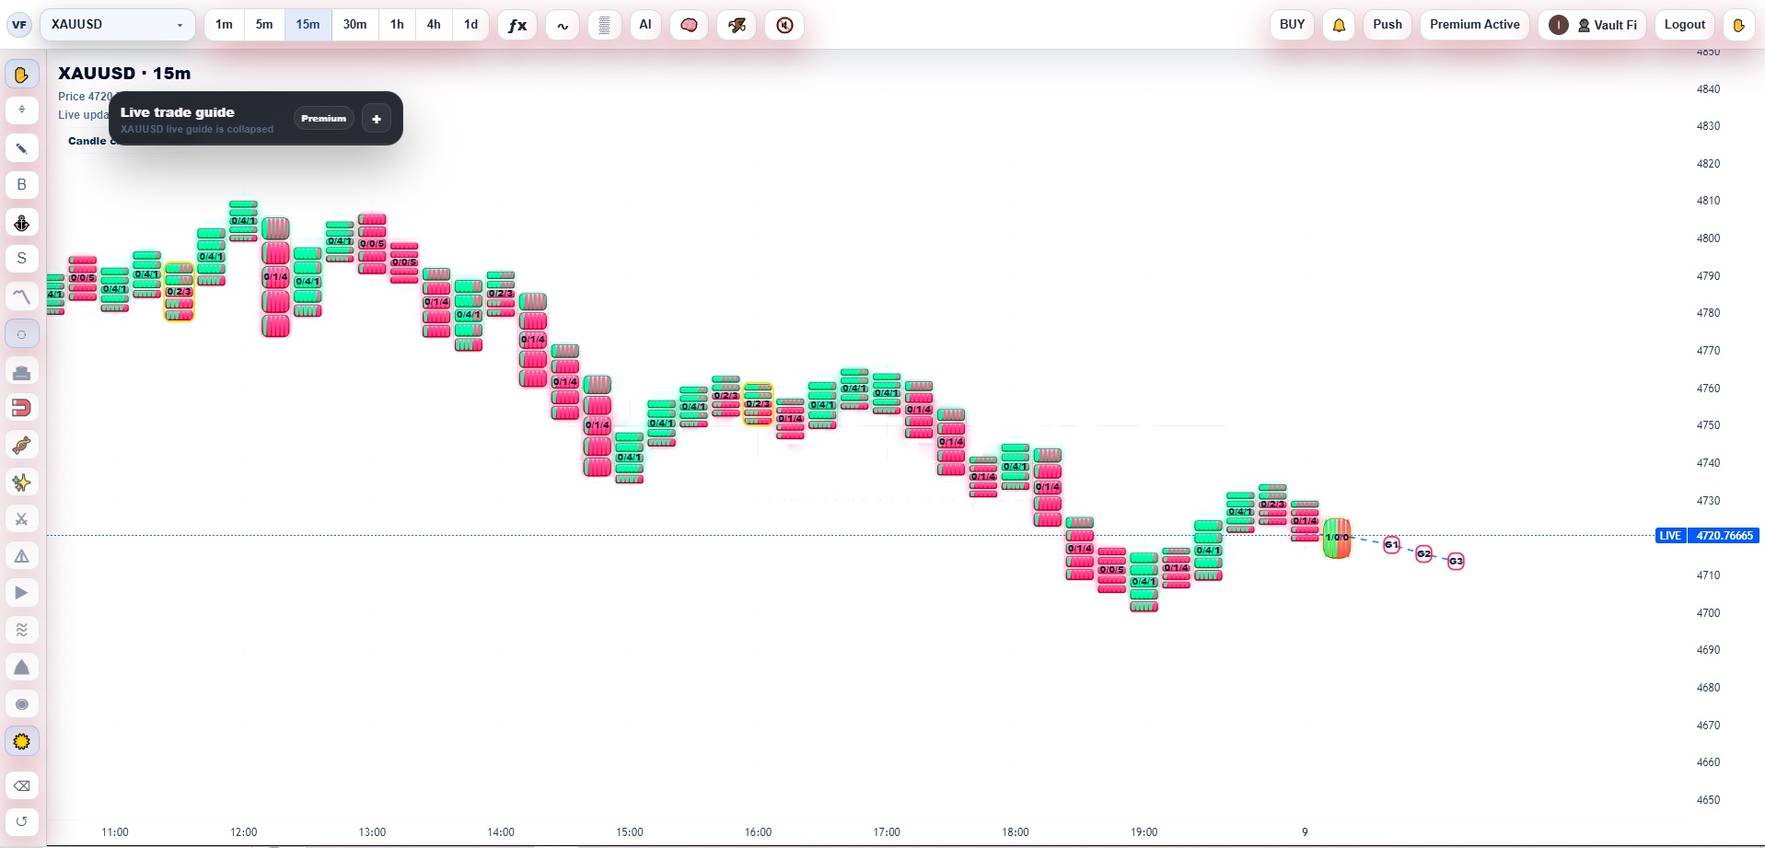This screenshot has height=848, width=1765.
Task: Select the 5m timeframe tab
Action: point(264,25)
